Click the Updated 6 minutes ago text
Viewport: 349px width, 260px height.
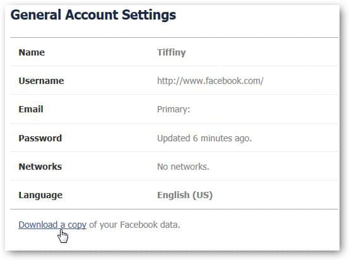[x=204, y=138]
